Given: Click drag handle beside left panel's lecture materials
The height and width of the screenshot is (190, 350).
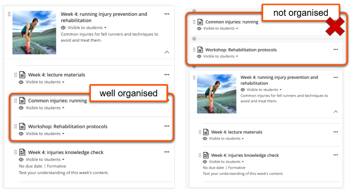Looking at the screenshot, I should (x=16, y=75).
